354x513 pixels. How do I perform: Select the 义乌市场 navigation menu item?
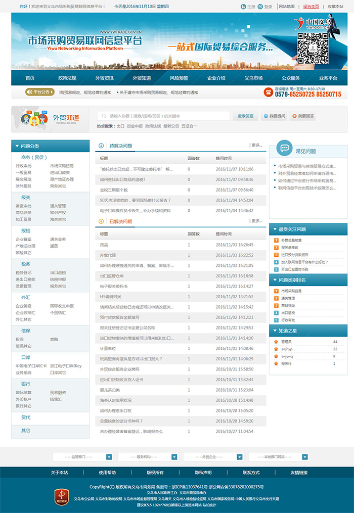[x=253, y=78]
